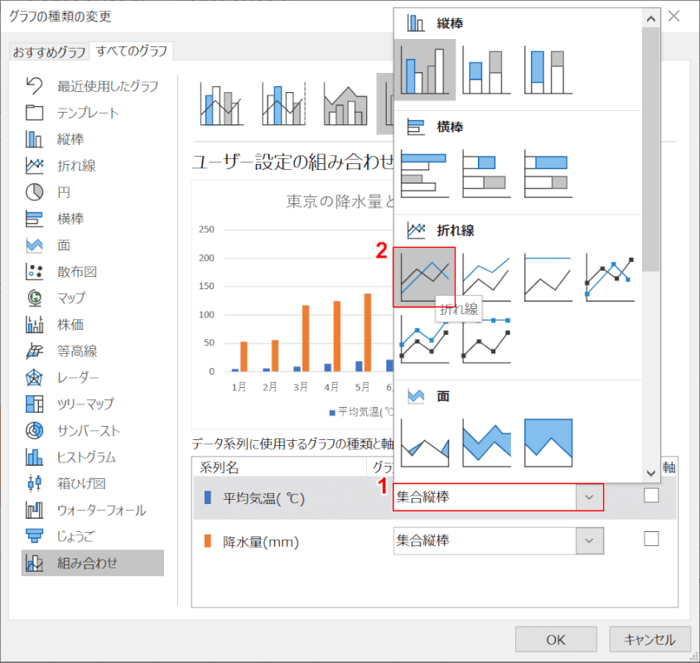The height and width of the screenshot is (663, 700).
Task: Click the OK button
Action: [x=556, y=639]
